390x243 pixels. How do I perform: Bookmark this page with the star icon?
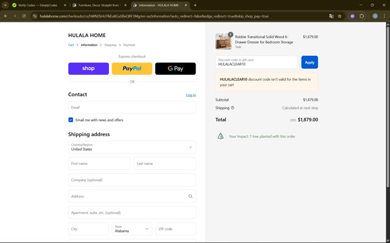click(340, 16)
